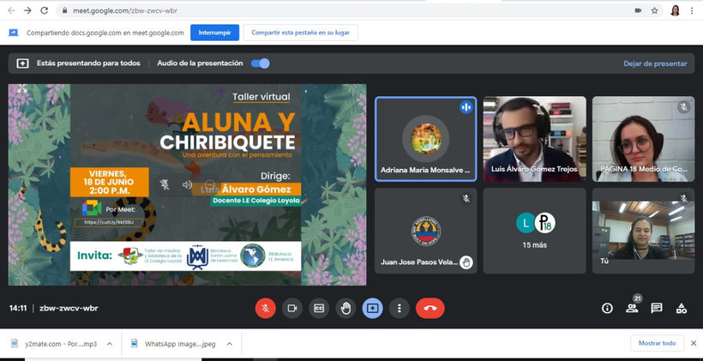Click the presenting screen icon in banner

(22, 63)
